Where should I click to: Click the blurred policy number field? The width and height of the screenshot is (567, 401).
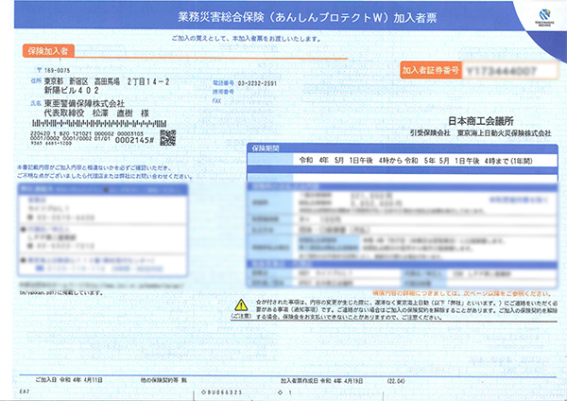pos(510,71)
